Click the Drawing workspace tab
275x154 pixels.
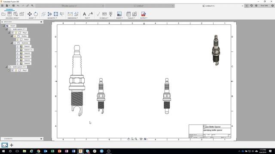tap(9, 9)
